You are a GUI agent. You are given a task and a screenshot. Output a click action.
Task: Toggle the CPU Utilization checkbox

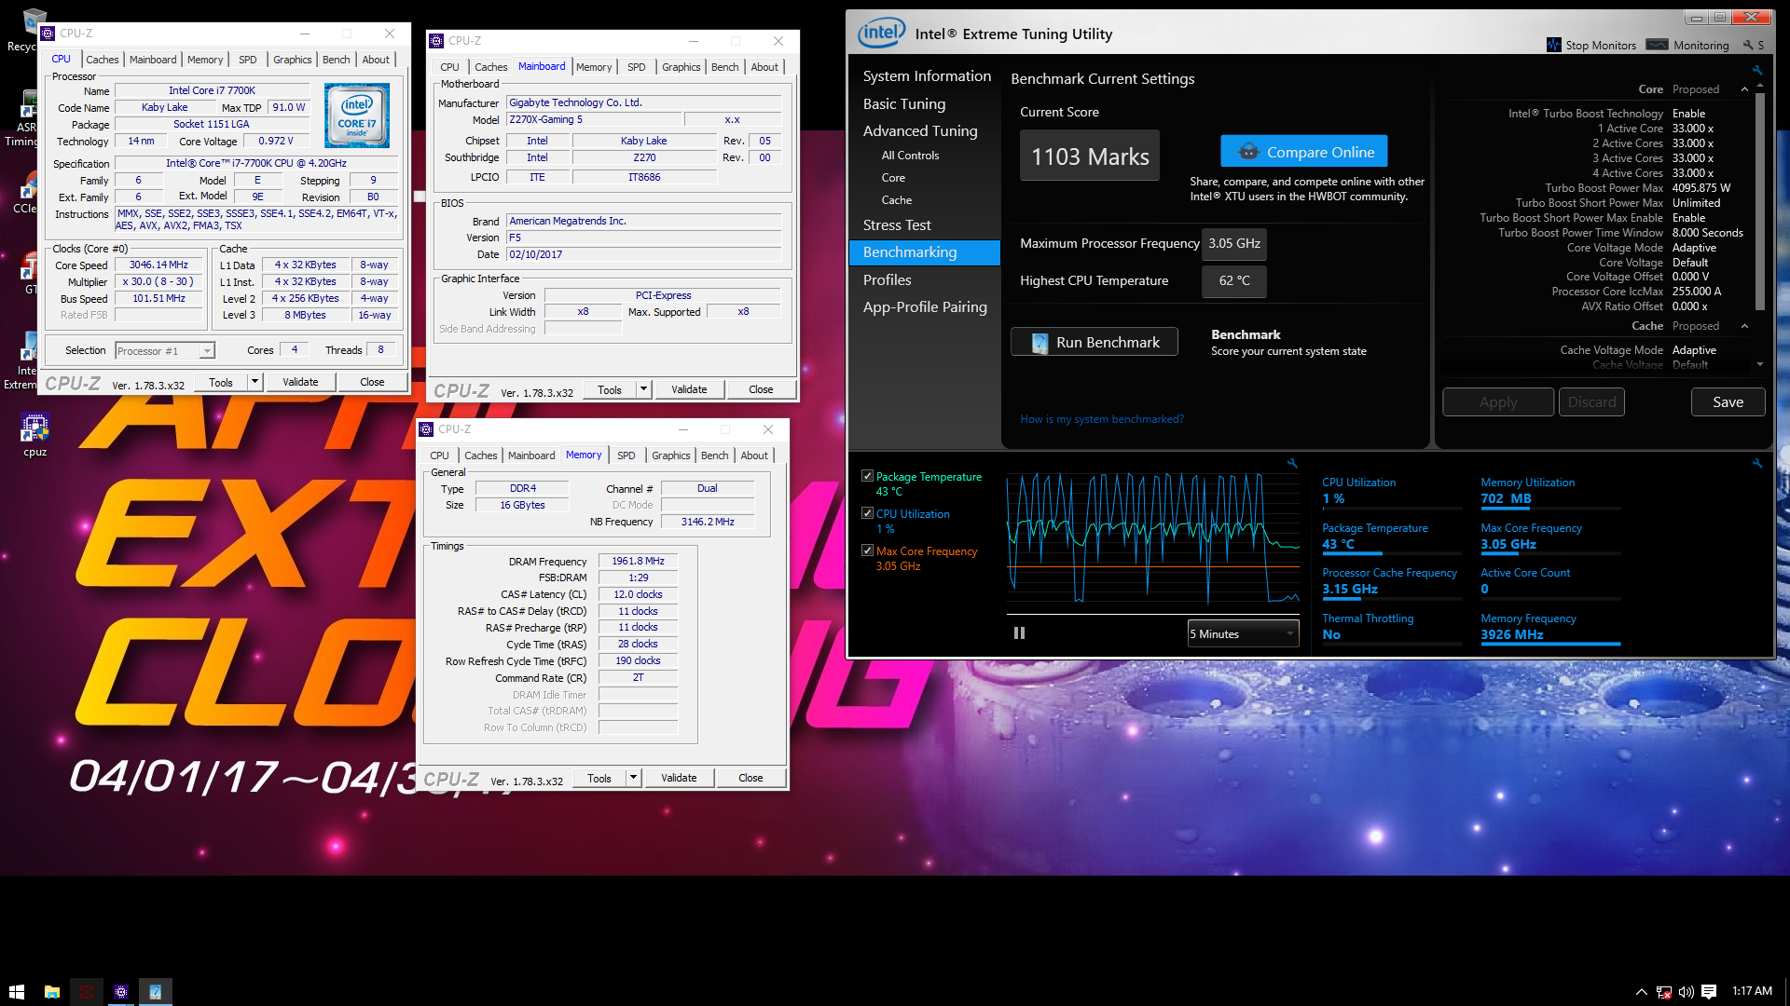(868, 513)
